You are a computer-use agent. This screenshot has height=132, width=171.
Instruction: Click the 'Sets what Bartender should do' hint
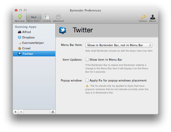coord(119,51)
